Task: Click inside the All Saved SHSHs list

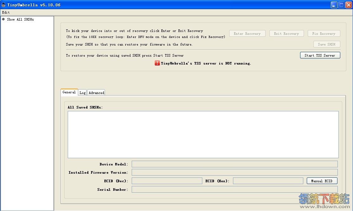Action: coord(203,134)
